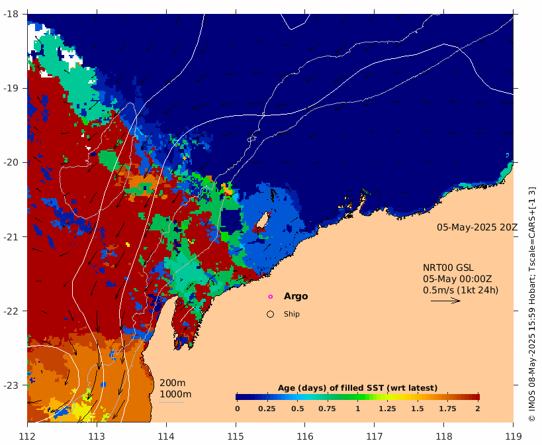This screenshot has width=542, height=445.
Task: Click the colorbar tick label '2'
Action: 478,409
